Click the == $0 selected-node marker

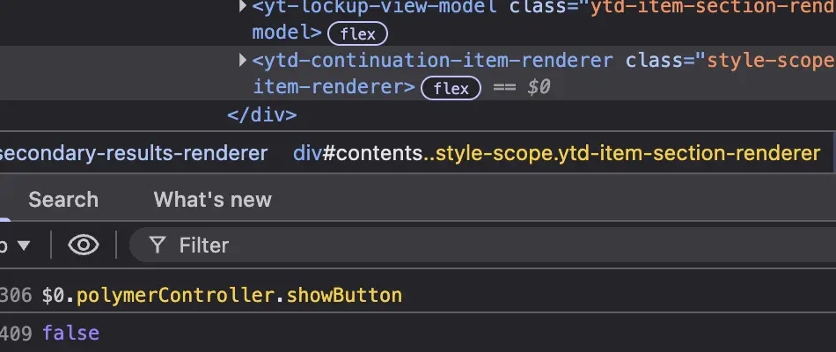521,88
